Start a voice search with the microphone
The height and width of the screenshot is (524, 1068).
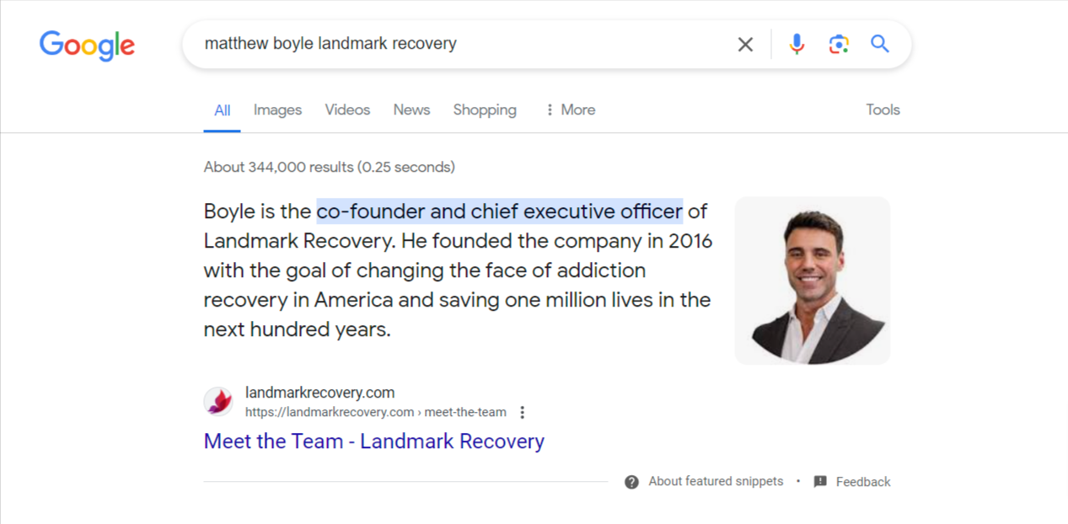coord(796,44)
